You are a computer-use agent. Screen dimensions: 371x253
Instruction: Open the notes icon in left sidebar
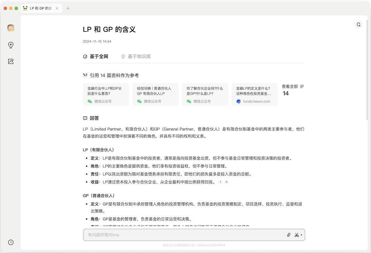(x=11, y=61)
